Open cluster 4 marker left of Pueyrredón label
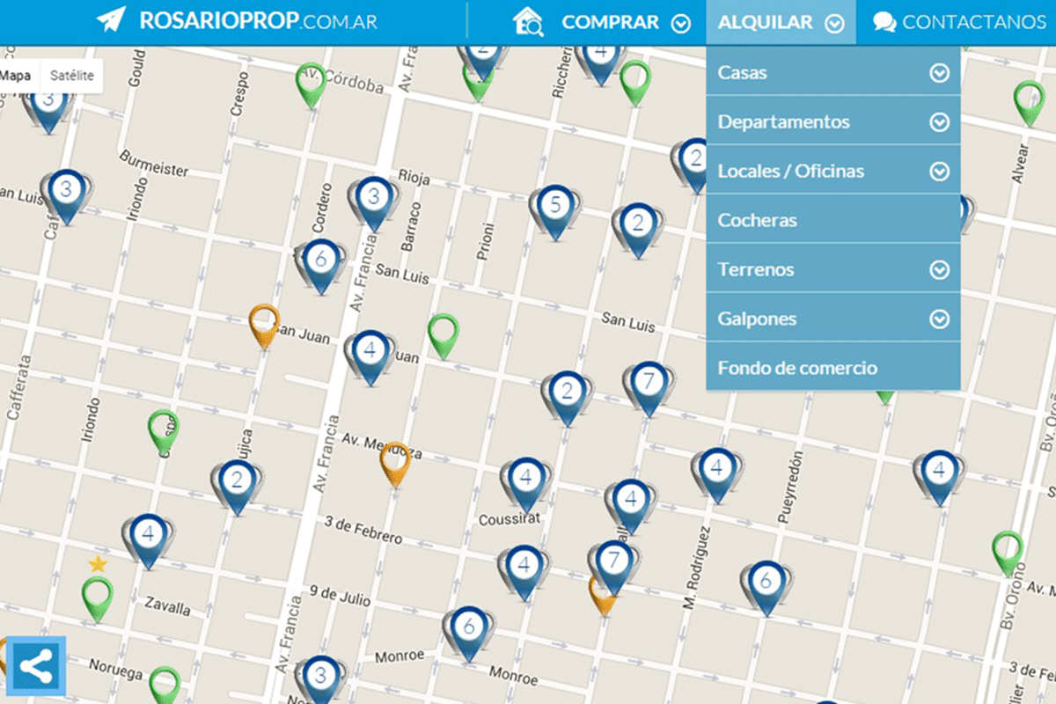The width and height of the screenshot is (1056, 704). pyautogui.click(x=717, y=475)
